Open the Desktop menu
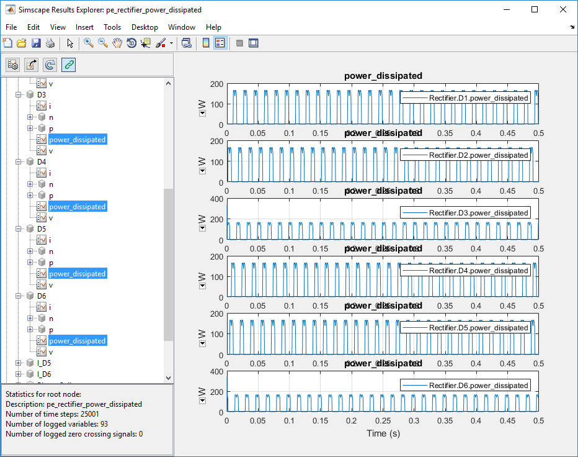The height and width of the screenshot is (457, 578). (144, 27)
